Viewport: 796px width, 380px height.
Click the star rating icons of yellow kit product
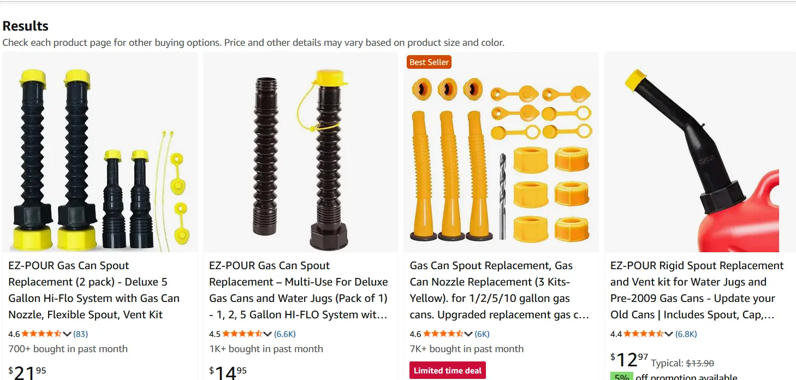click(443, 334)
